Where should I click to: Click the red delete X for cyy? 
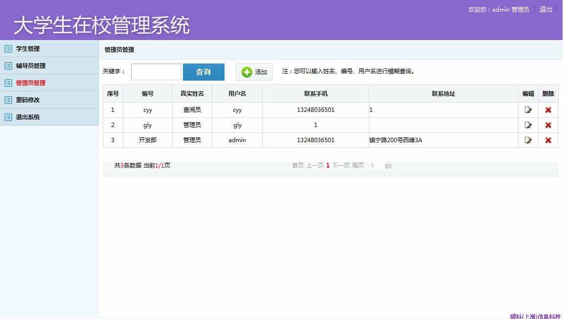pyautogui.click(x=548, y=110)
